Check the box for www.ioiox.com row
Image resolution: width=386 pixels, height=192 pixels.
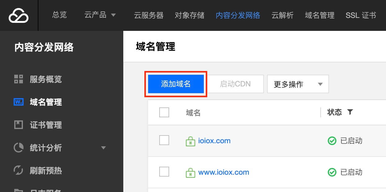pos(164,172)
